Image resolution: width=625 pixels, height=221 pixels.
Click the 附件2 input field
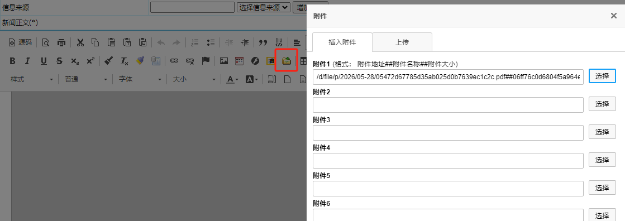448,105
